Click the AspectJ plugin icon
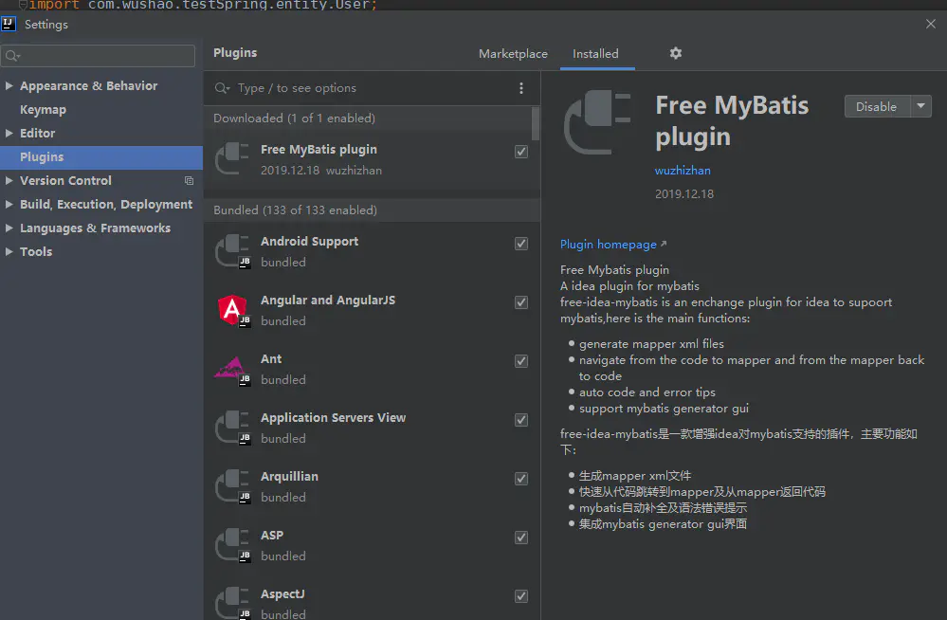This screenshot has width=947, height=620. coord(233,603)
